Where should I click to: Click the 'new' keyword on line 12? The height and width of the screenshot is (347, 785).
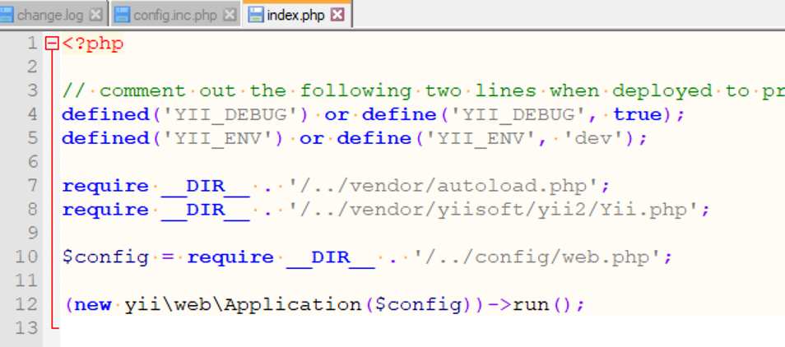[x=93, y=304]
